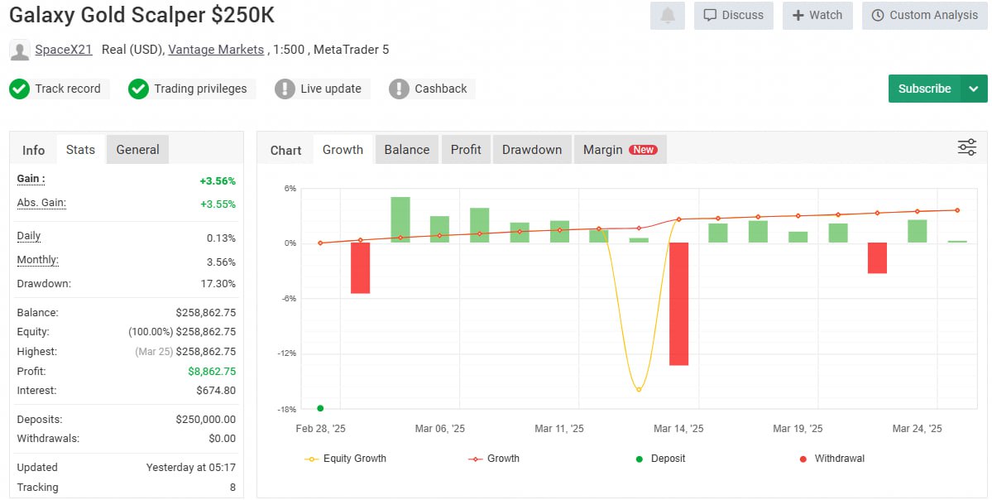Click the Abs. Gain label

41,203
